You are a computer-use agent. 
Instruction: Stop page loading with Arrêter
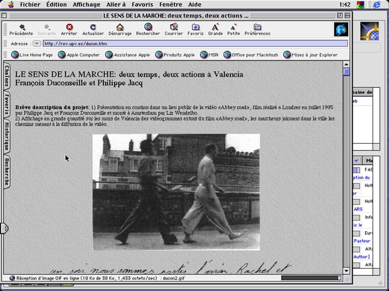point(69,30)
